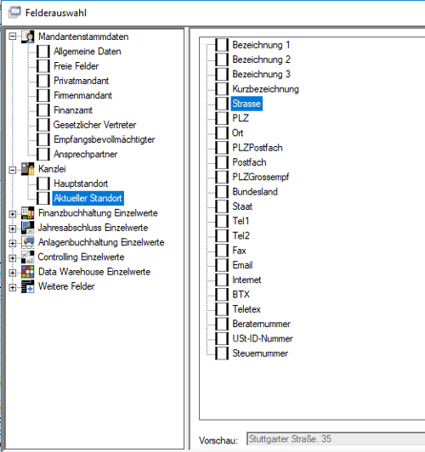425x452 pixels.
Task: Select the Kurzbezeichnung label
Action: (x=265, y=89)
